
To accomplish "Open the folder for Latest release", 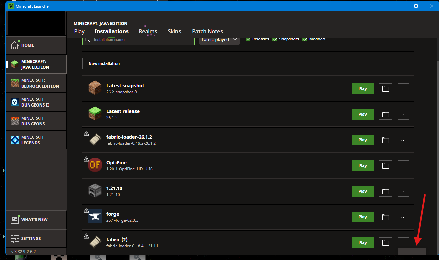I will 385,114.
